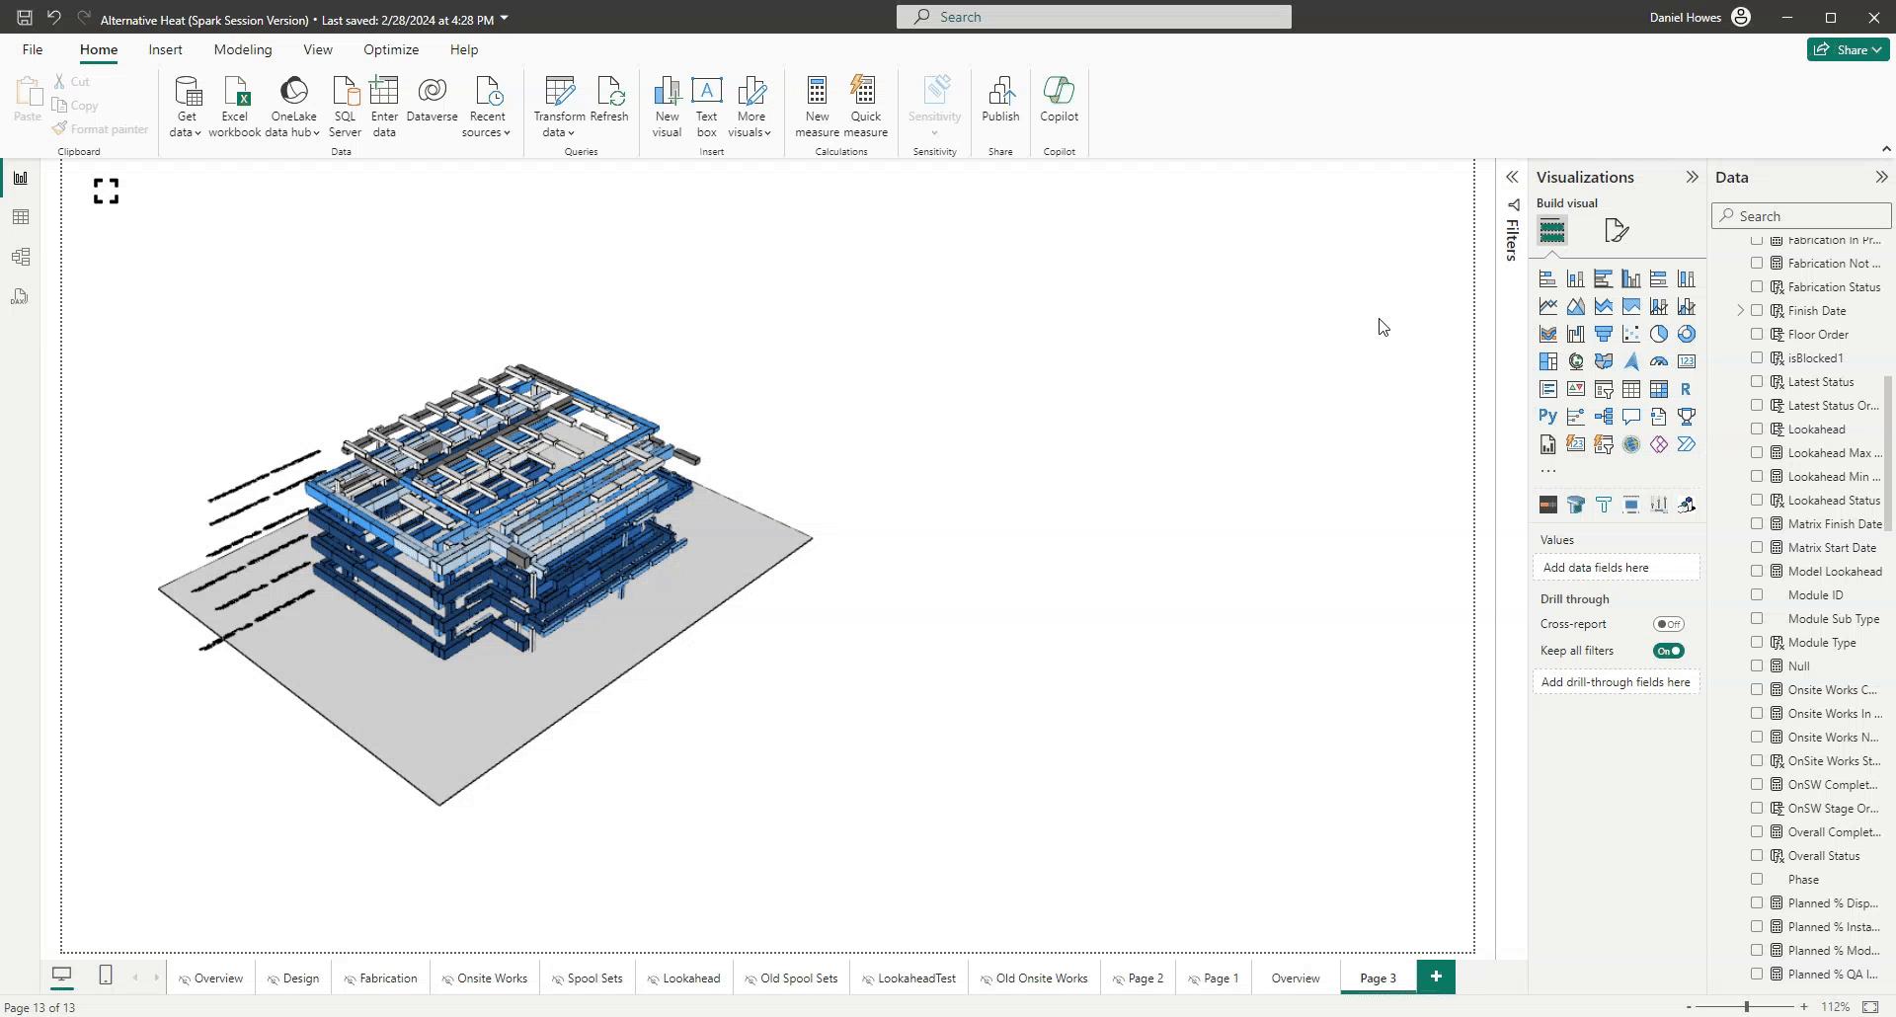
Task: Open the Share dropdown button
Action: tap(1849, 49)
